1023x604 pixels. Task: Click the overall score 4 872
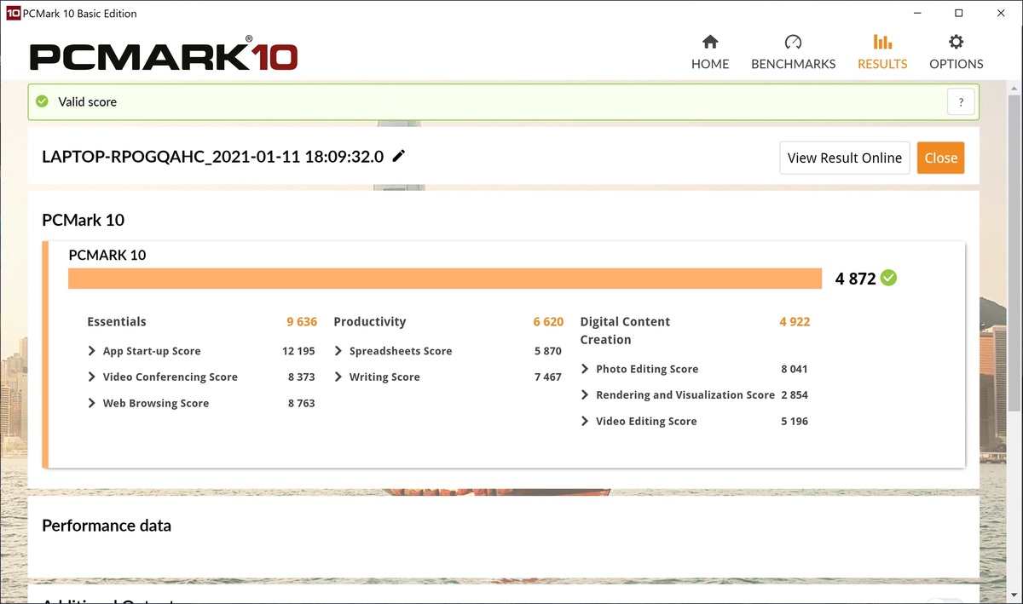coord(856,279)
